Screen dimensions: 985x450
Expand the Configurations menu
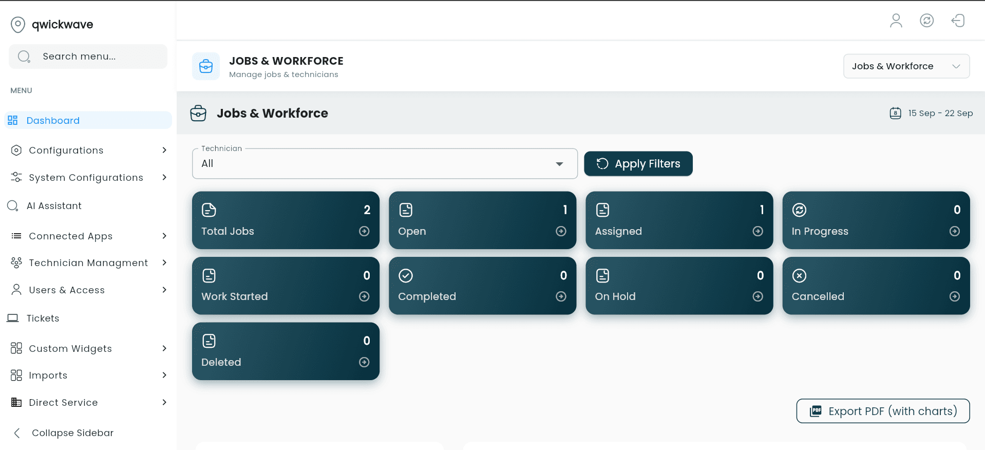(x=88, y=150)
